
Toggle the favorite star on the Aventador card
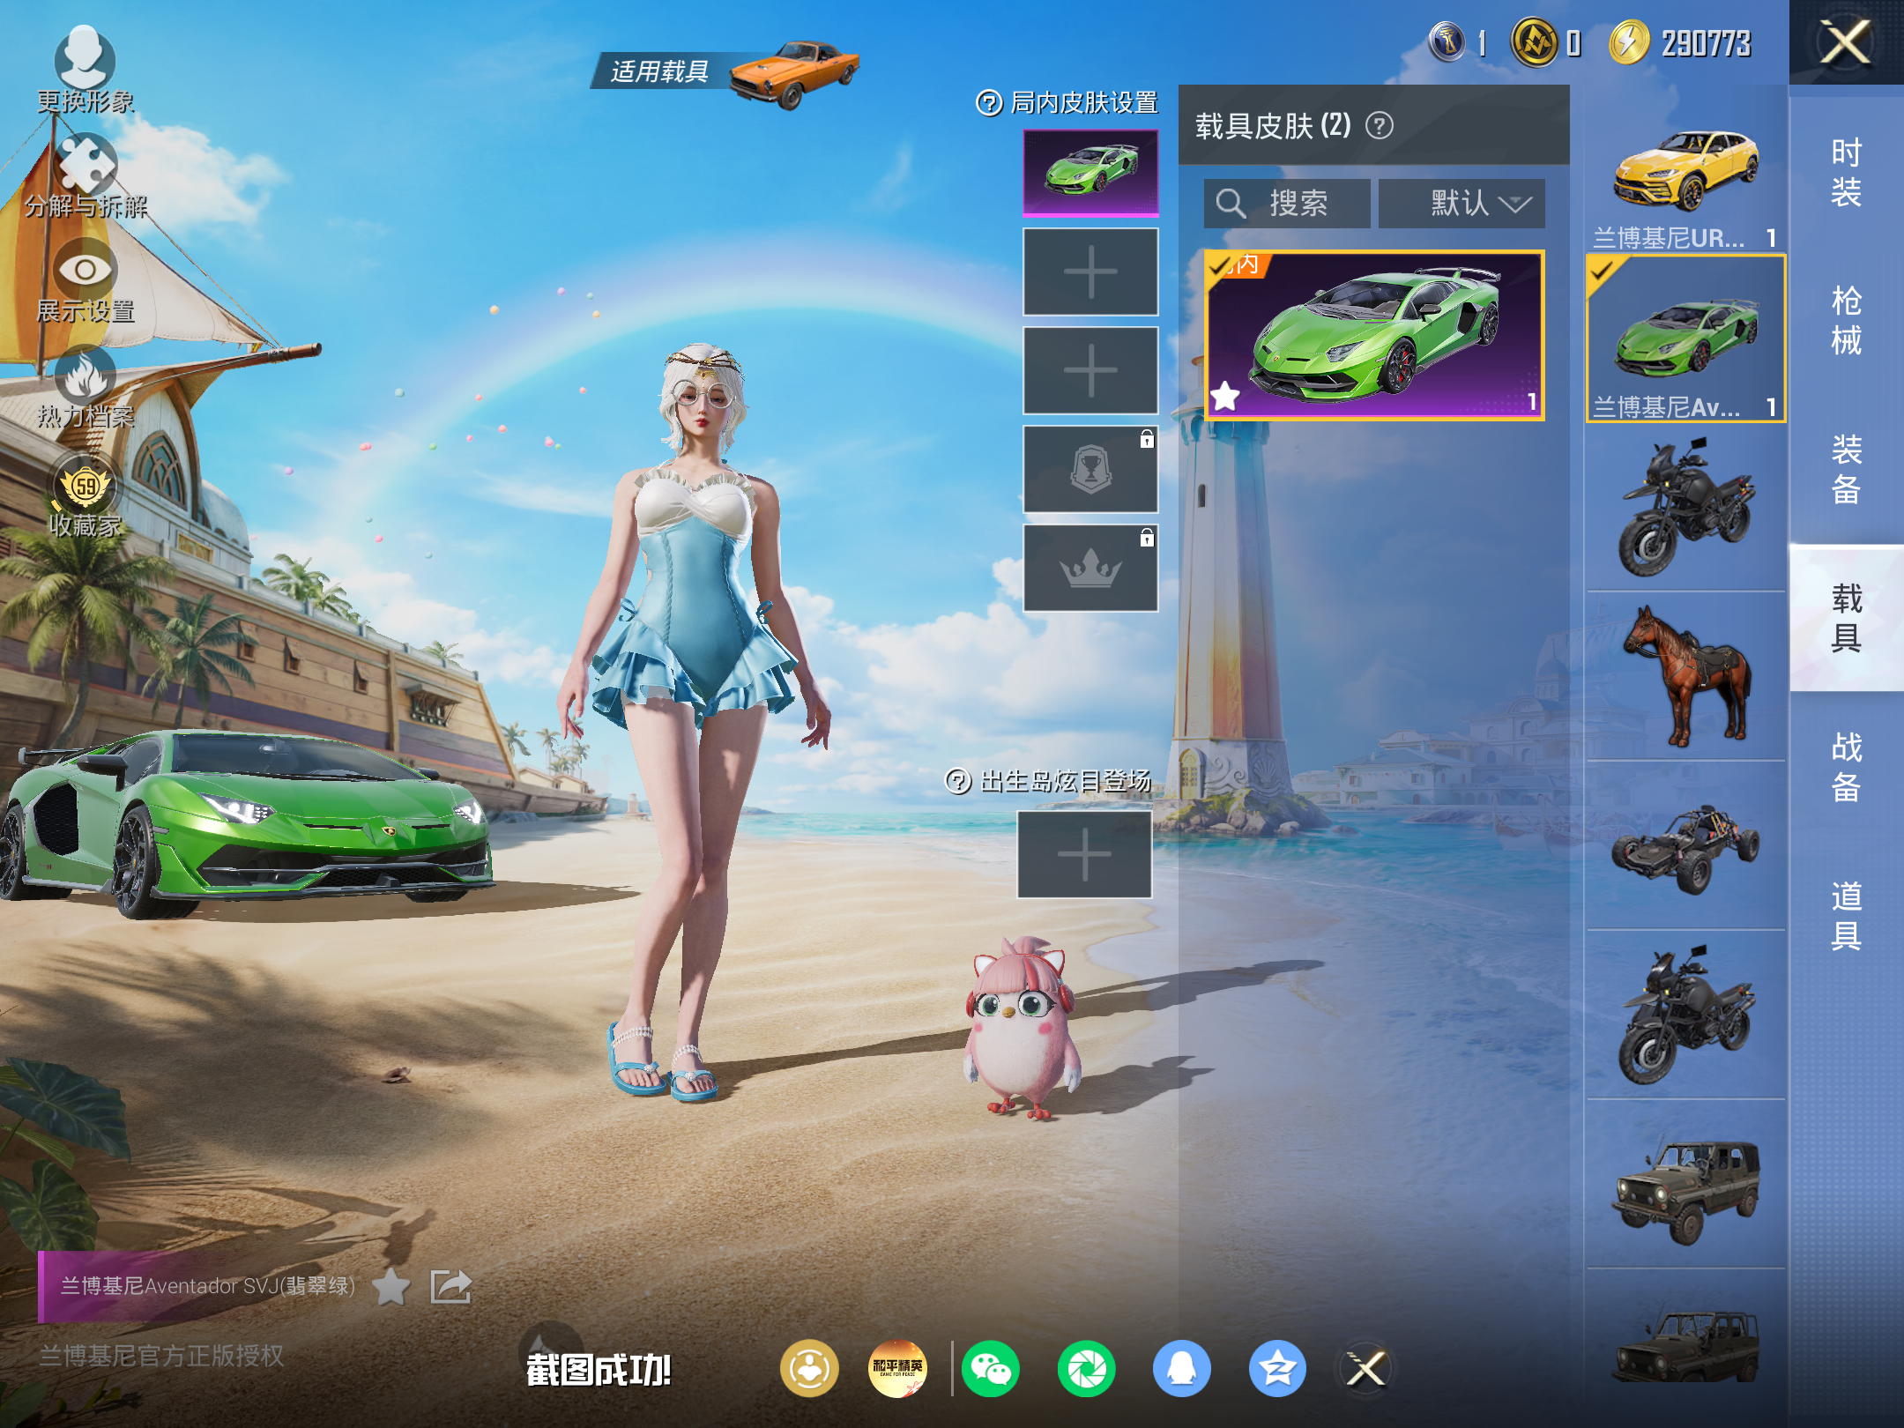(x=1225, y=397)
